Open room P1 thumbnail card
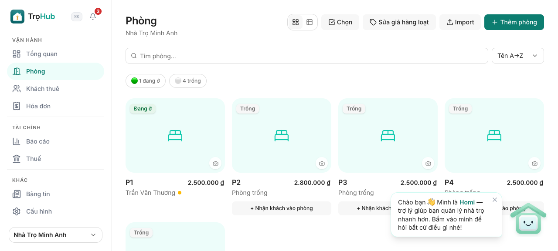The height and width of the screenshot is (251, 558). (175, 136)
